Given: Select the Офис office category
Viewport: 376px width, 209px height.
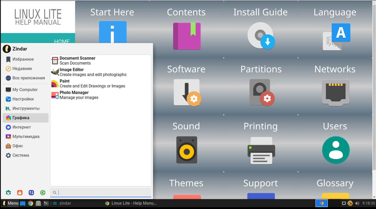Looking at the screenshot, I should point(25,146).
